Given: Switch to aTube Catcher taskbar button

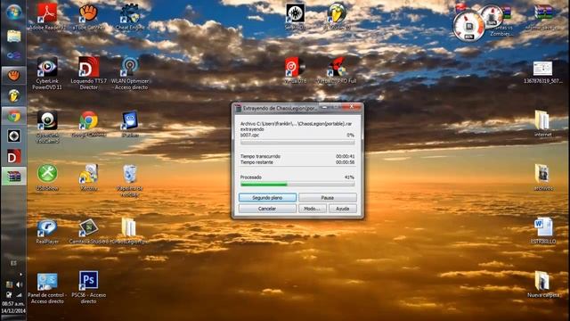Looking at the screenshot, I should tap(13, 76).
